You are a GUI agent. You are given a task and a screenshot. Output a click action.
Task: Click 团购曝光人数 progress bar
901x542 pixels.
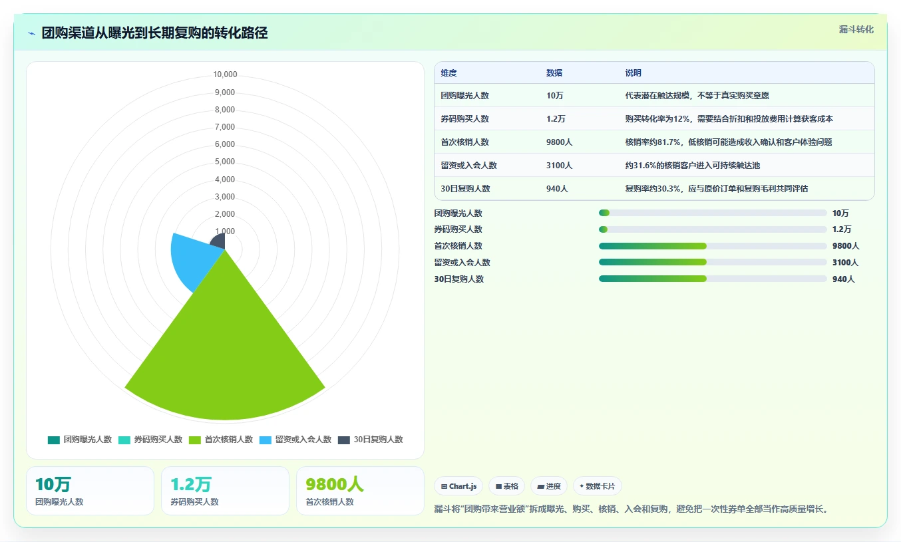coord(713,213)
